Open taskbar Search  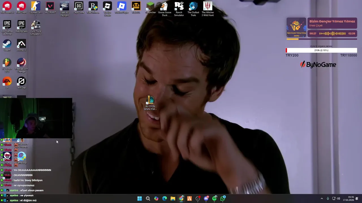point(148,198)
